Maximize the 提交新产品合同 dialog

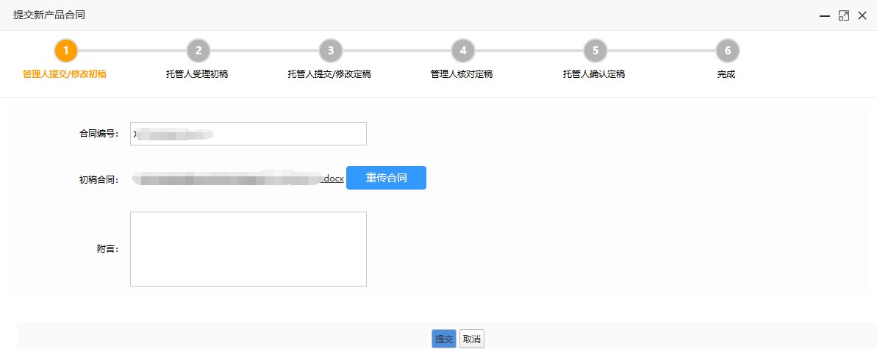coord(843,16)
